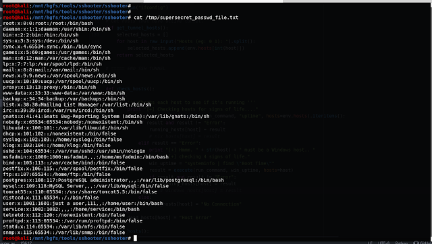
Task: Click the terminal cursor at the last prompt
Action: (x=135, y=238)
